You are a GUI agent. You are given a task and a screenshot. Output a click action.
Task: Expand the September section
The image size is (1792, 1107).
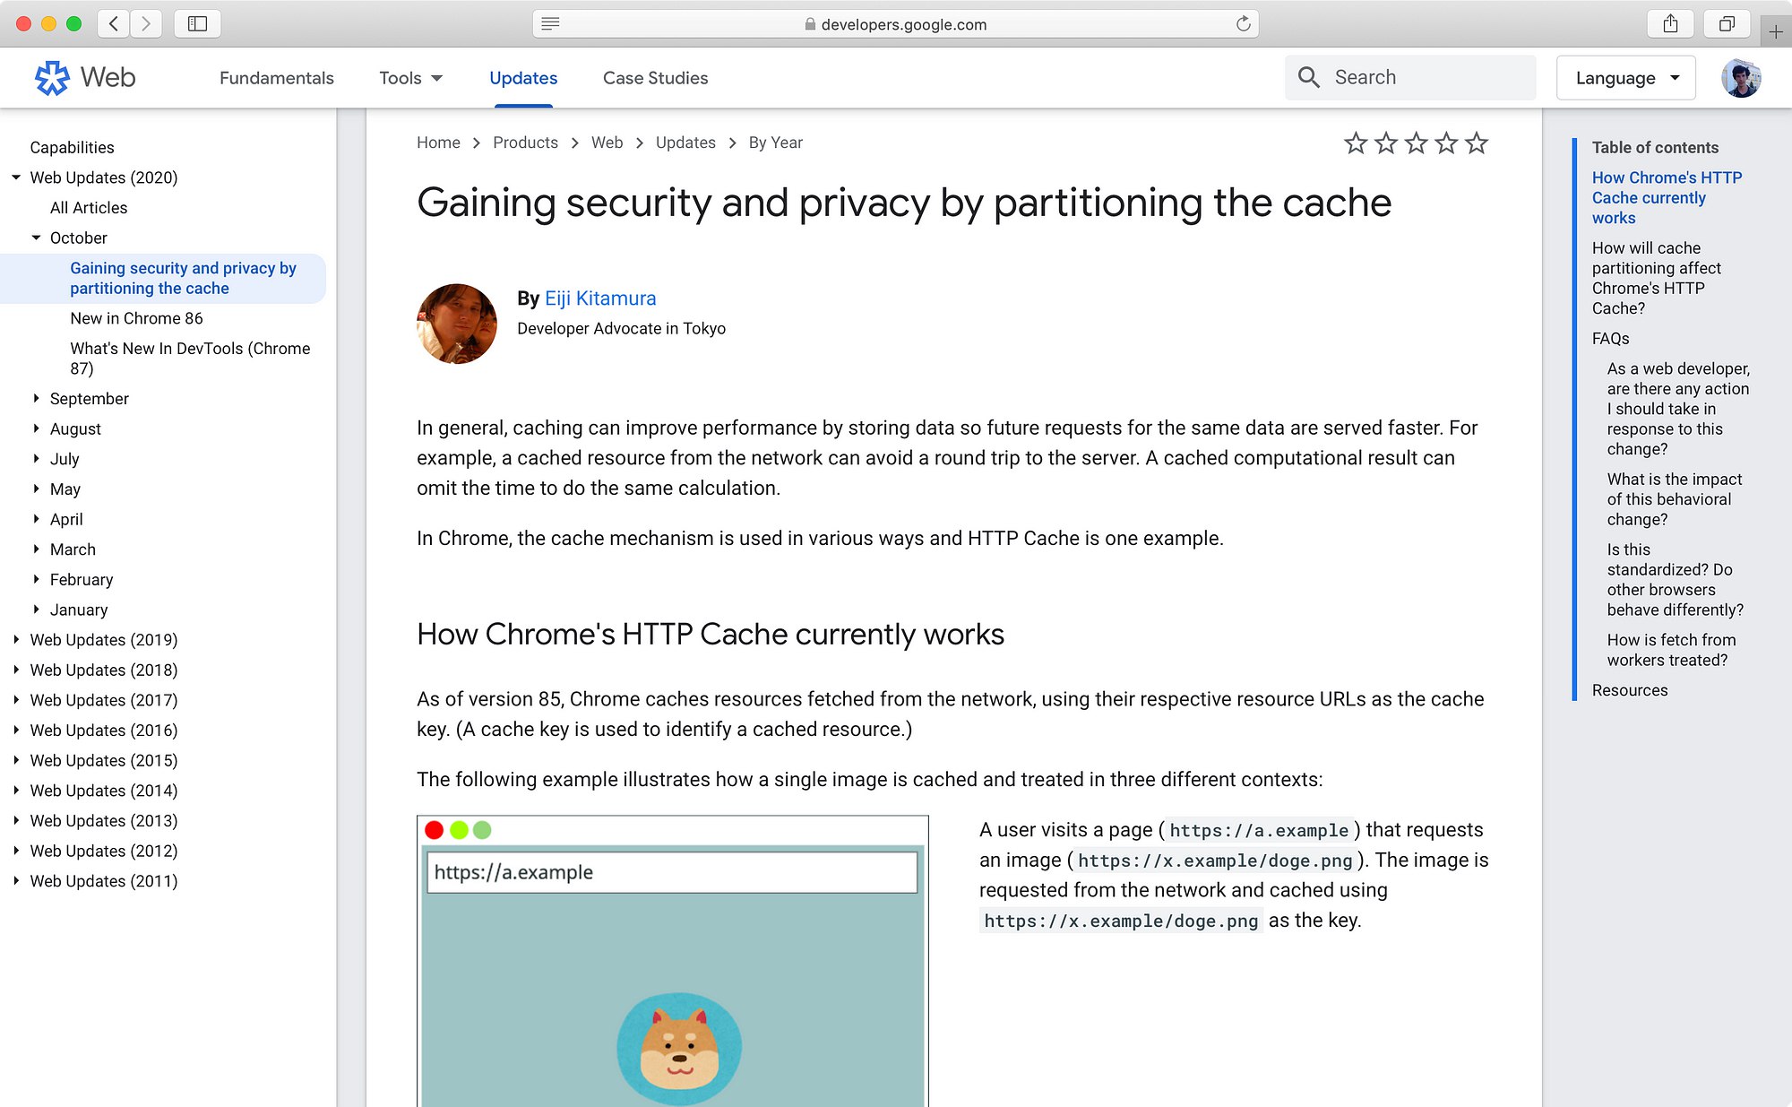click(x=36, y=398)
